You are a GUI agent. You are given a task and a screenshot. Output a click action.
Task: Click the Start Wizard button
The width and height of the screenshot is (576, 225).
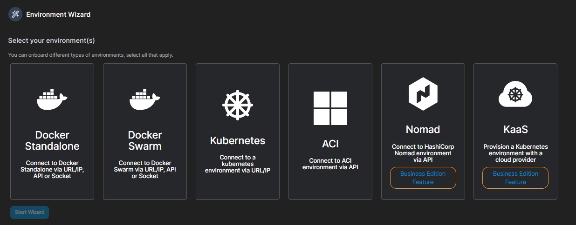click(x=29, y=212)
